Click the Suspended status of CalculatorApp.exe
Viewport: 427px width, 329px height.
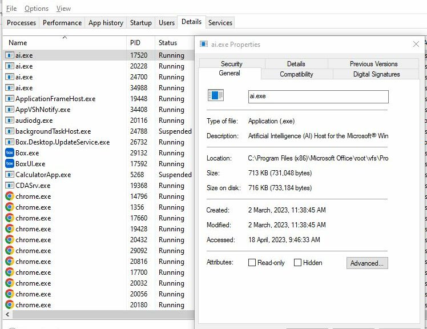click(x=175, y=175)
